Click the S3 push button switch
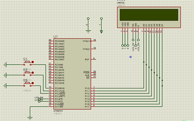The image size is (194, 121). click(x=28, y=83)
